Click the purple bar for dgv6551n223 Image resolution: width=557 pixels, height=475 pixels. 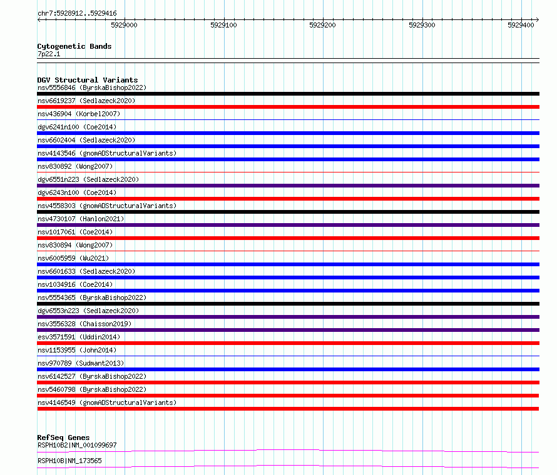288,186
